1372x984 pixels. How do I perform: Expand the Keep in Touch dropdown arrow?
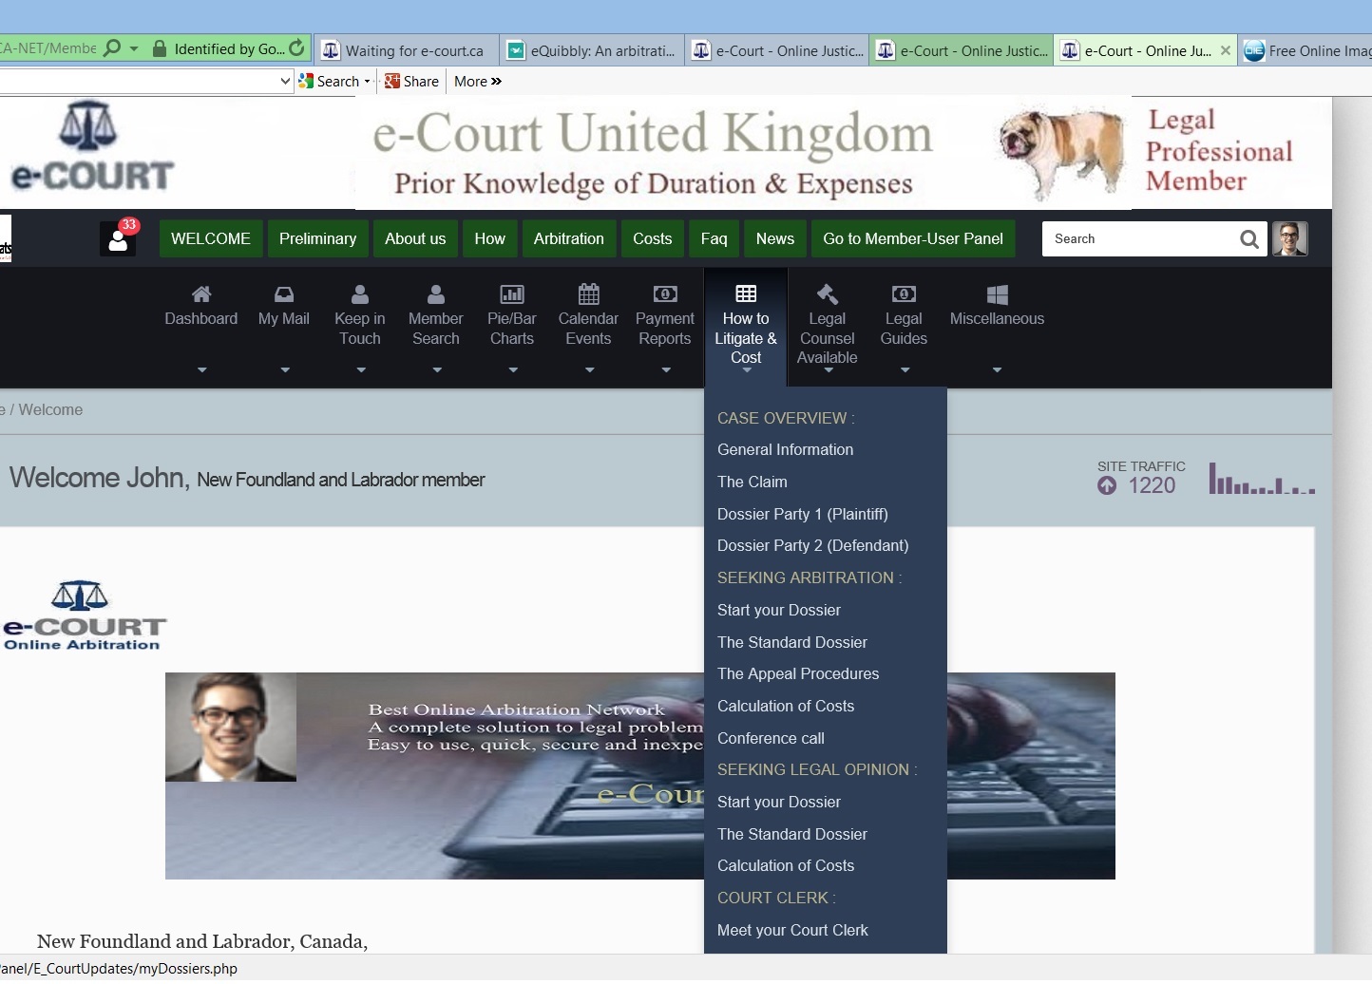[x=361, y=369]
